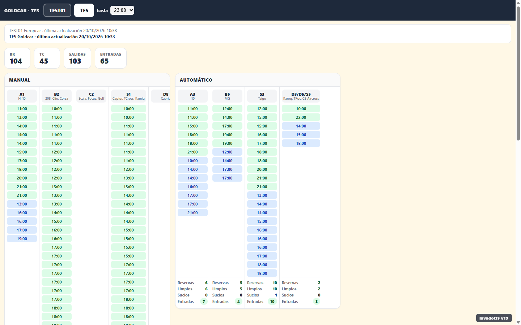Select the C2 Scala, Focus, Golf header
Viewport: 521px width, 325px height.
pos(92,96)
